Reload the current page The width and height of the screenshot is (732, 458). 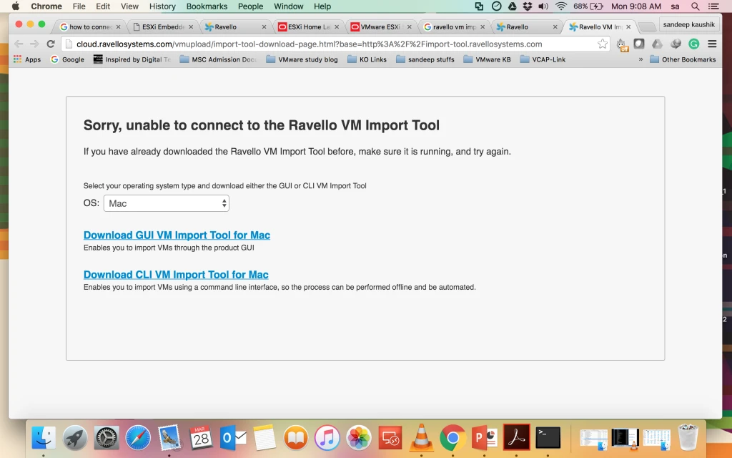[51, 44]
